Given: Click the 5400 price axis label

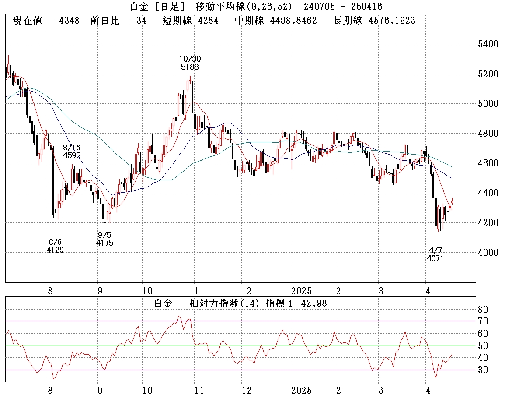Looking at the screenshot, I should tap(488, 44).
